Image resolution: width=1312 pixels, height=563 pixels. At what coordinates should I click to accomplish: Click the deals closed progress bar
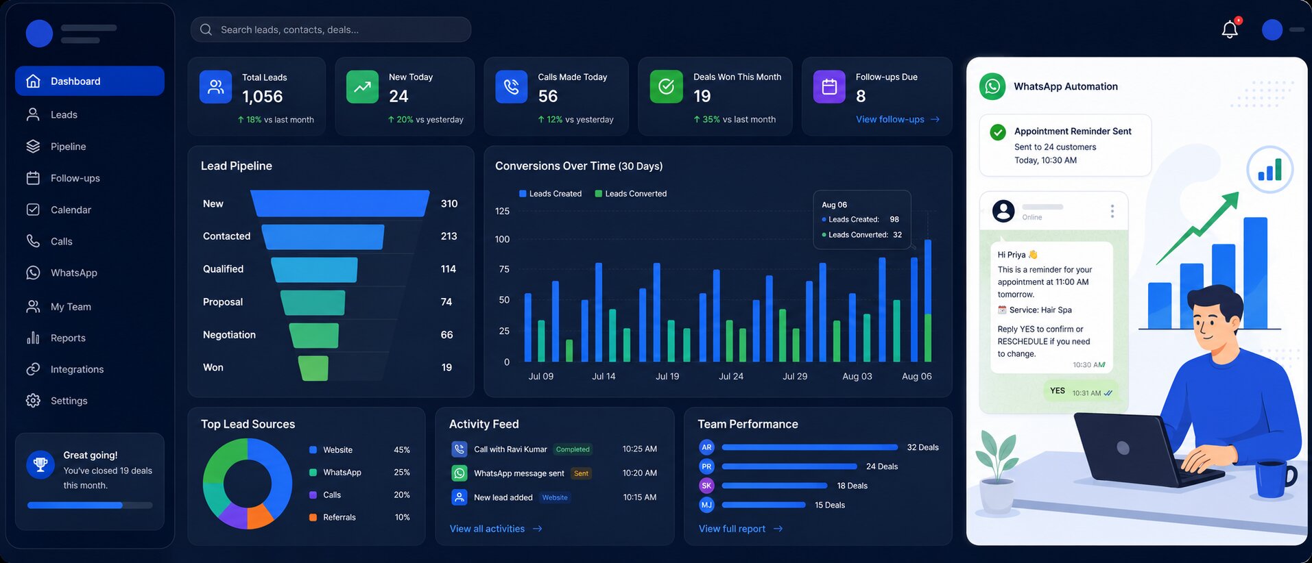90,505
